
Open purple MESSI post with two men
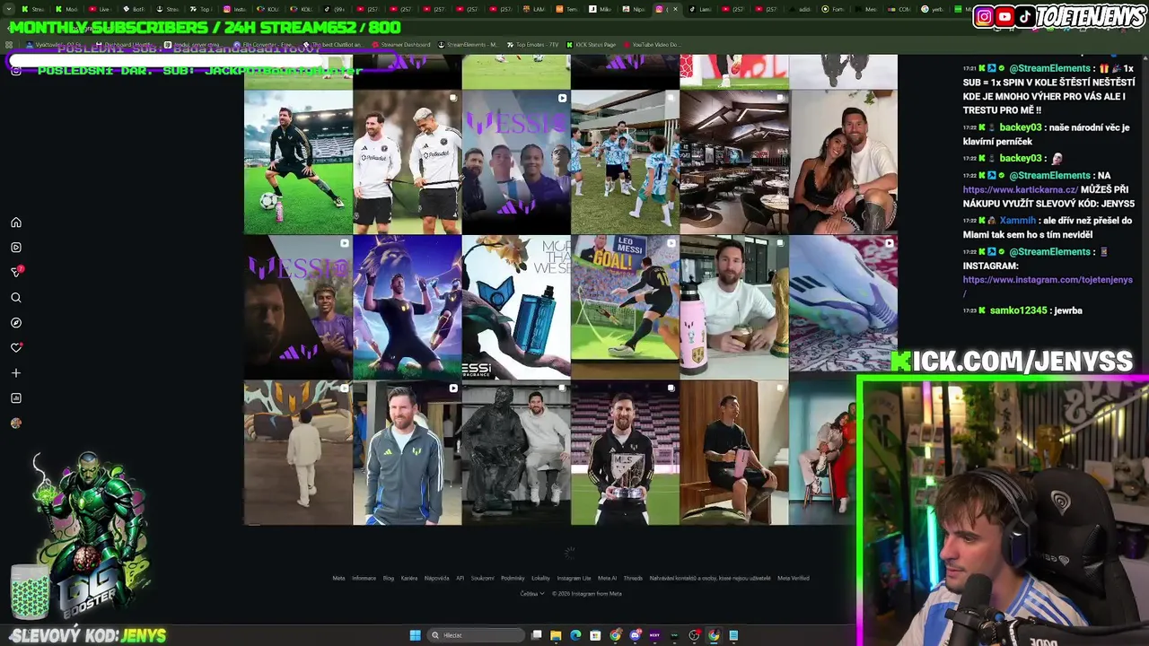click(x=298, y=307)
